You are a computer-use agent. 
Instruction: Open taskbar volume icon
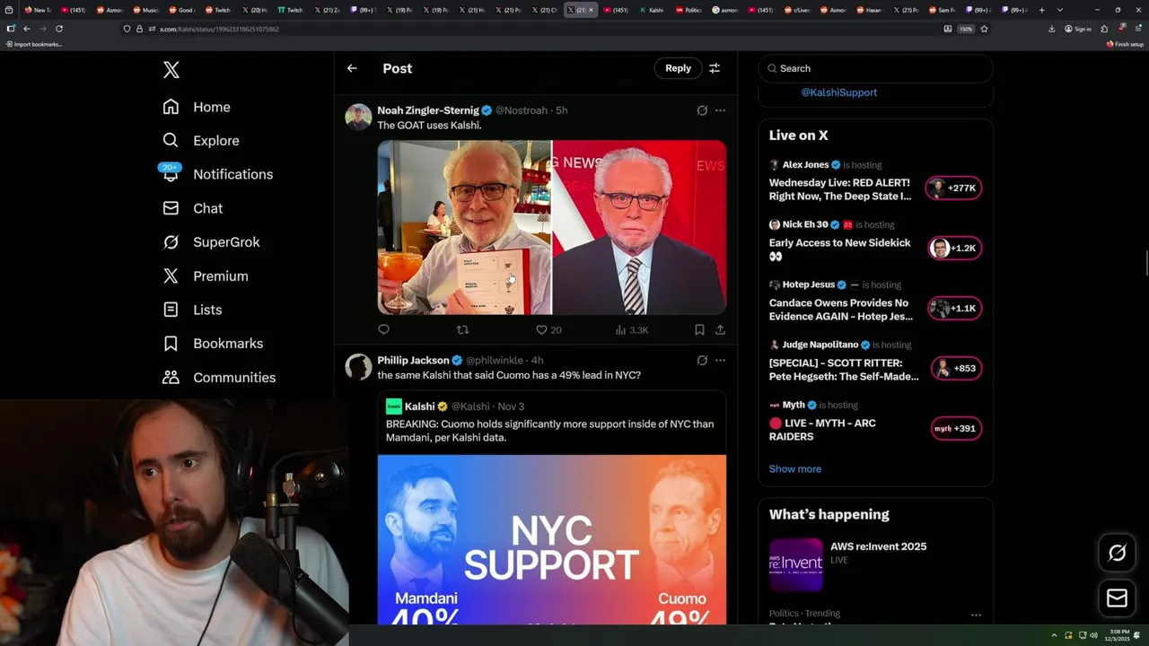click(x=1093, y=635)
